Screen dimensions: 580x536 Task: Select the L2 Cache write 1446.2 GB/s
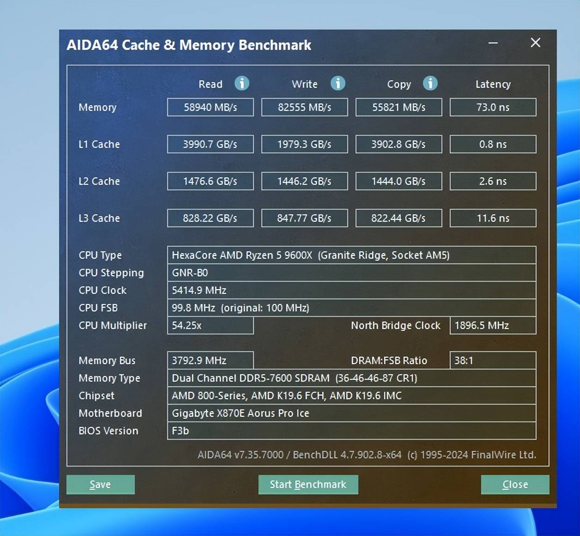[x=304, y=181]
